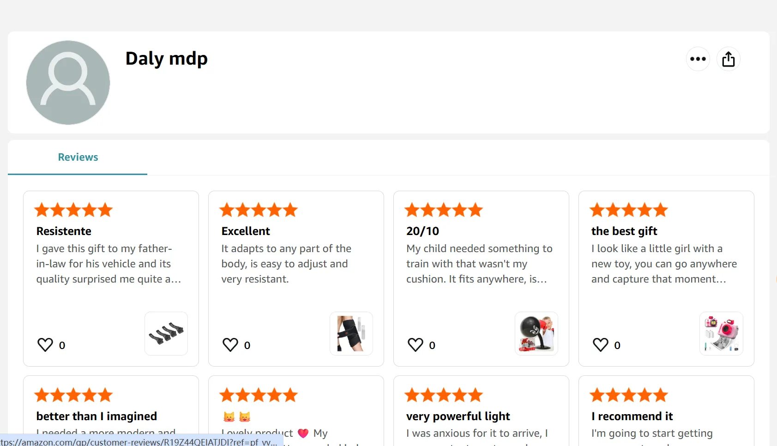The width and height of the screenshot is (777, 446).
Task: Heart the 20/10 review
Action: click(x=416, y=345)
